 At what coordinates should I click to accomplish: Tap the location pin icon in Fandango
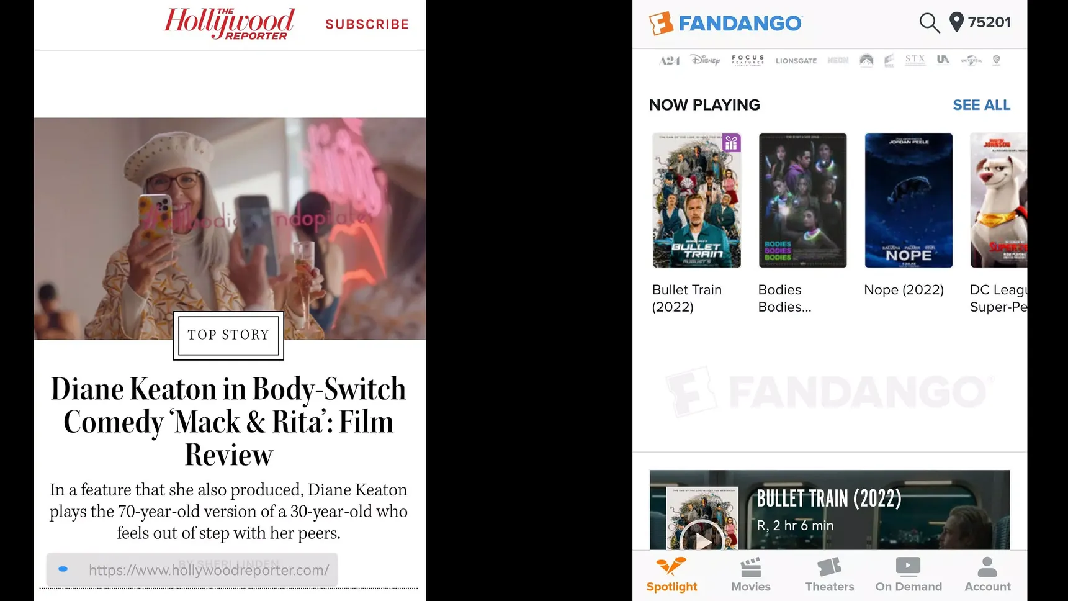pos(956,22)
